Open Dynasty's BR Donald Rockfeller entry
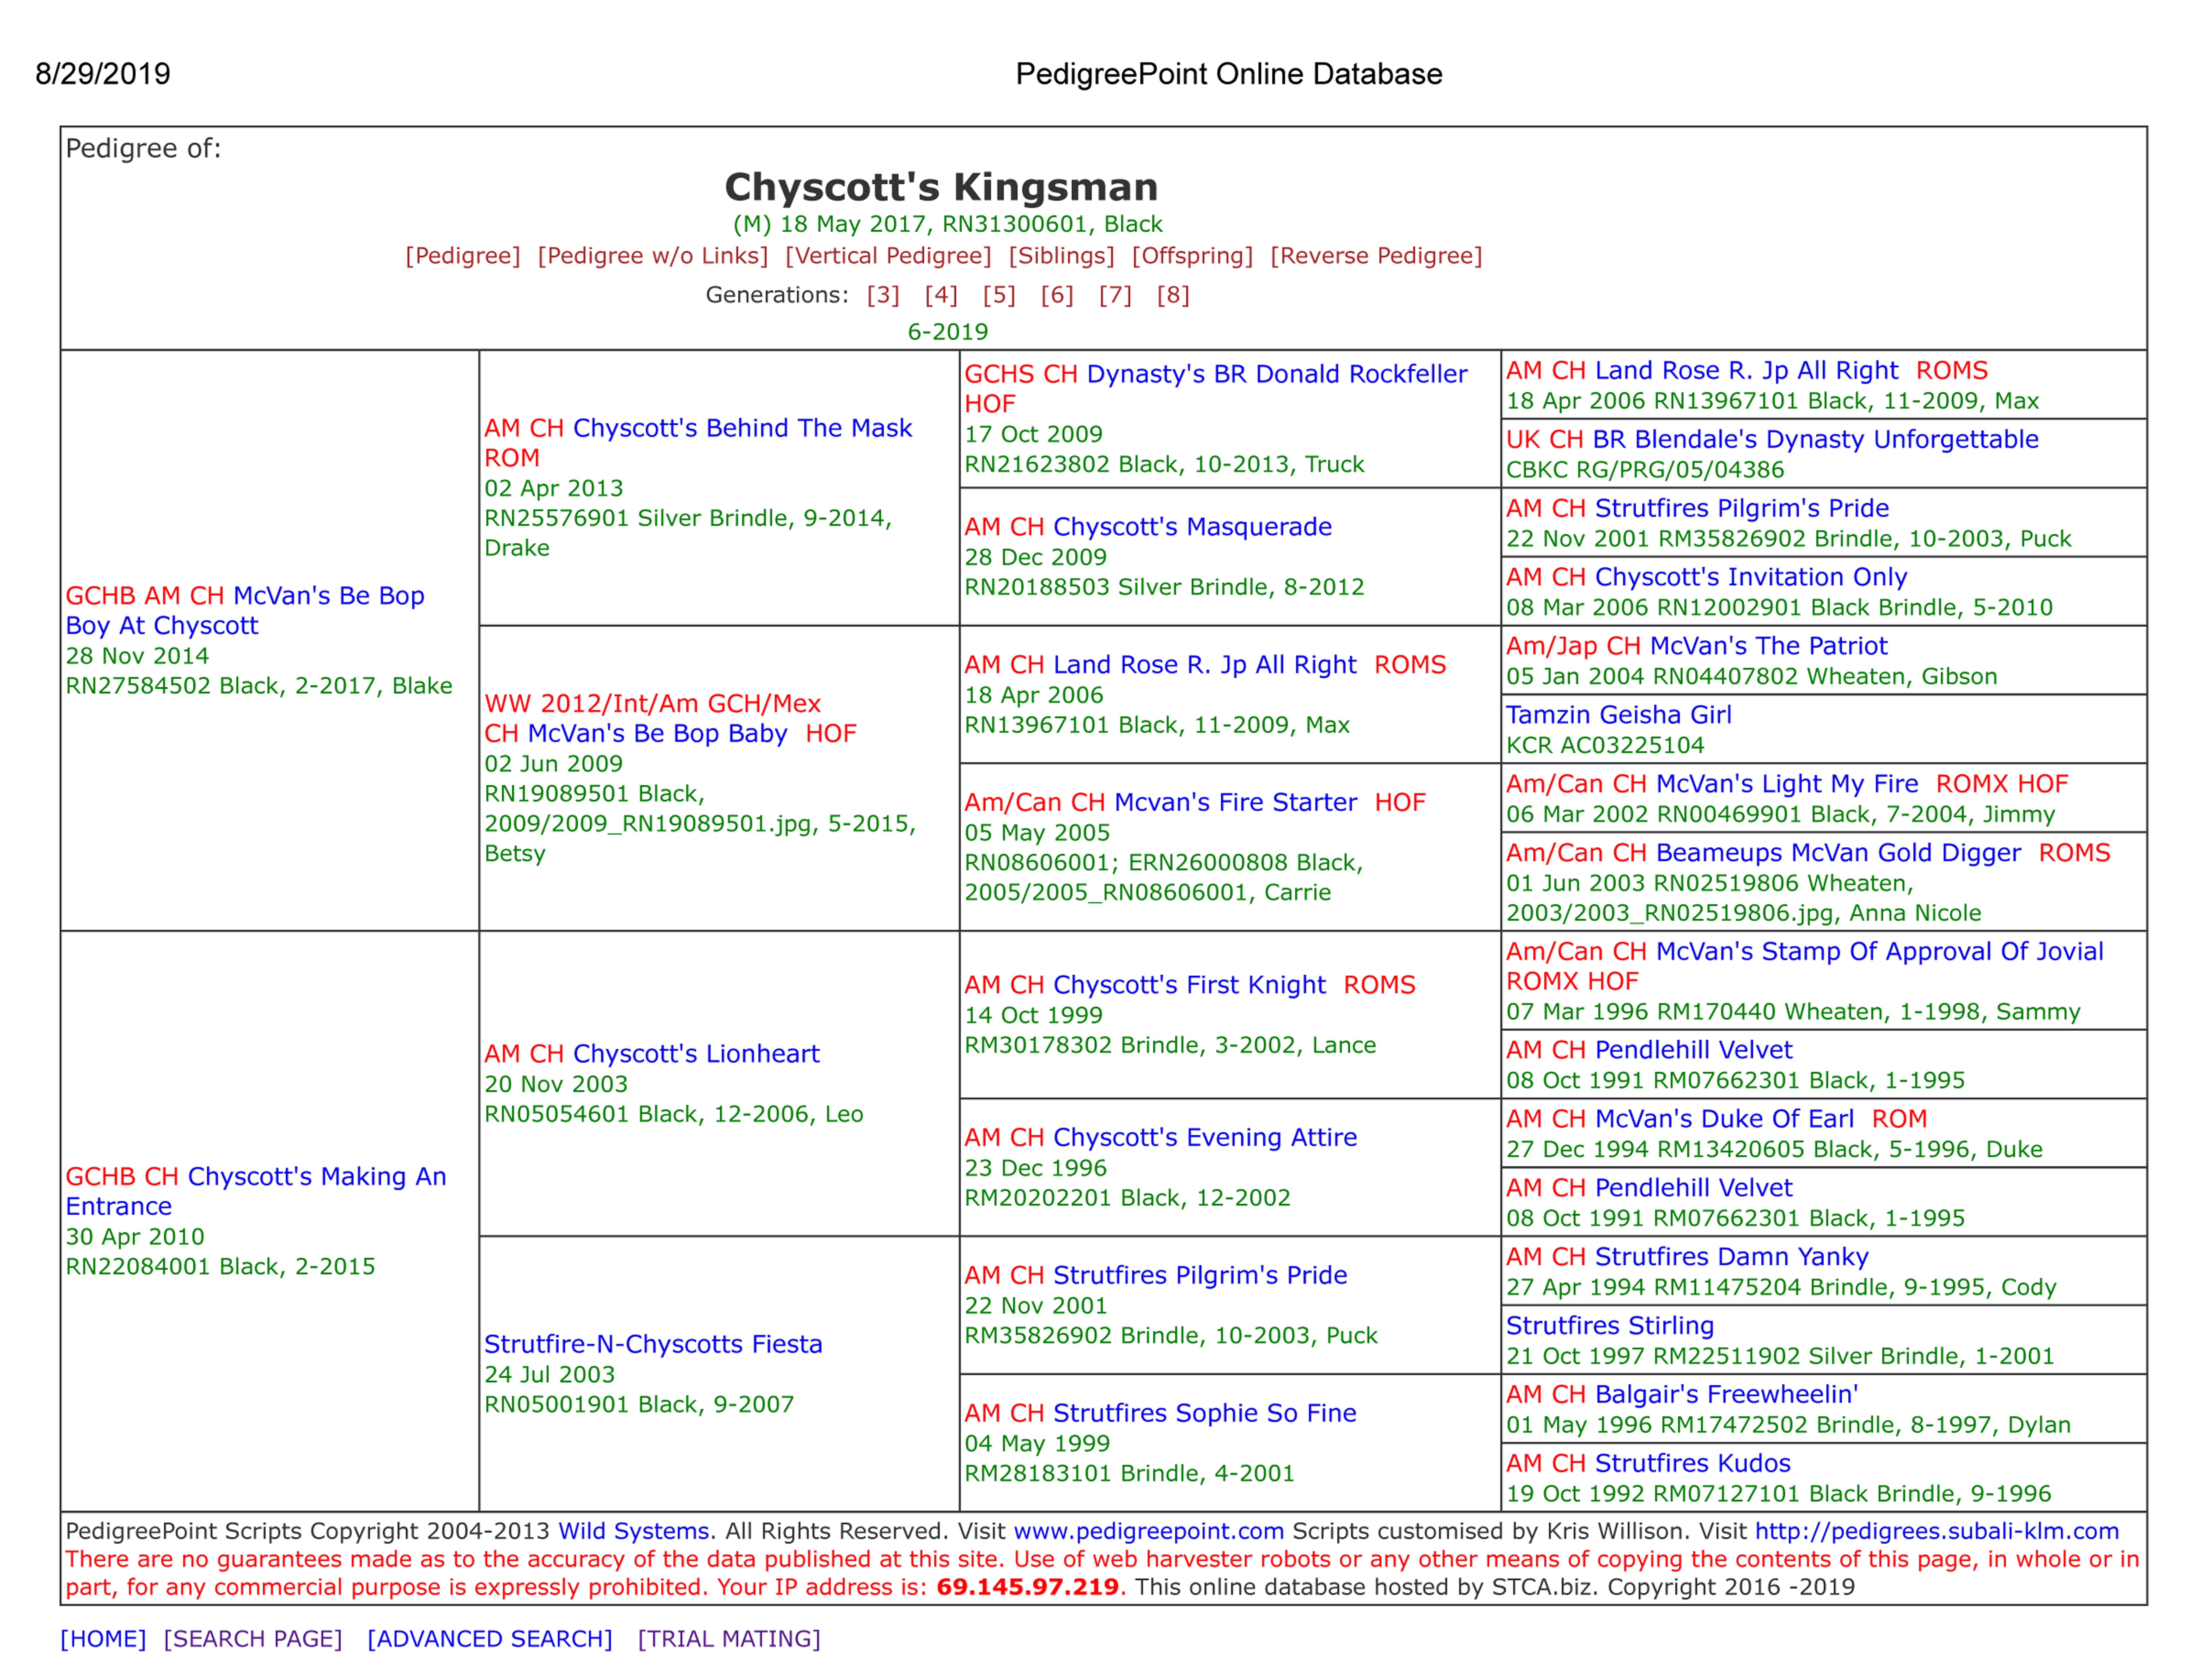Viewport: 2212px width, 1671px height. pos(1277,374)
